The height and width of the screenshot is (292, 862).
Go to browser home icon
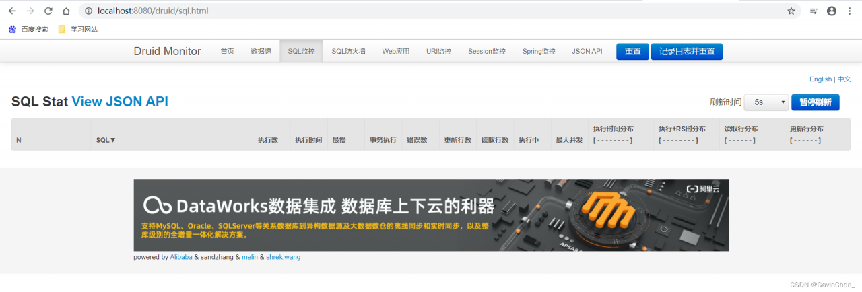point(66,11)
